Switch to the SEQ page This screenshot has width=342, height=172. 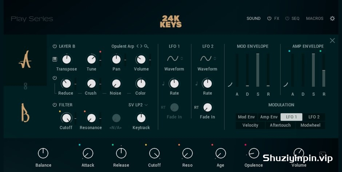point(295,19)
